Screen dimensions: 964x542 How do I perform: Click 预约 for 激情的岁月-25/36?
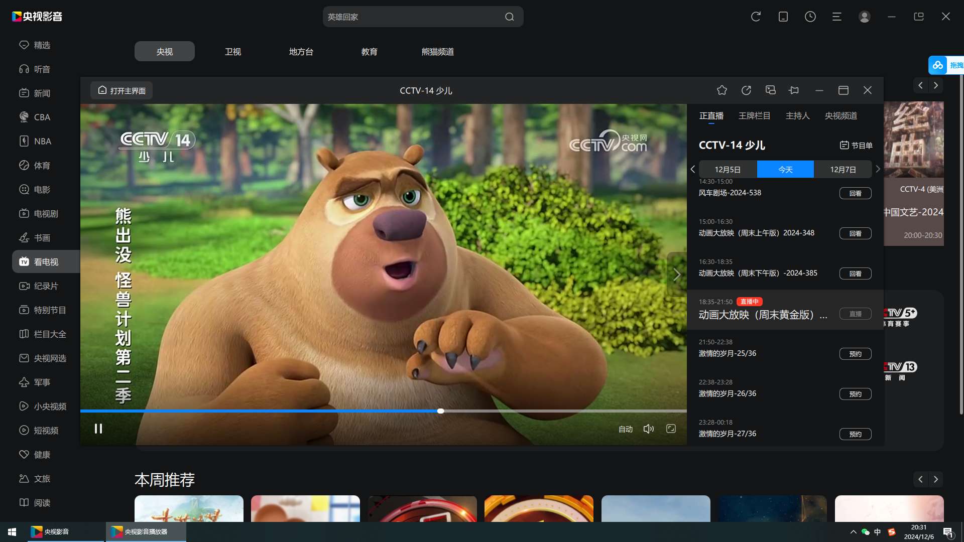point(855,354)
